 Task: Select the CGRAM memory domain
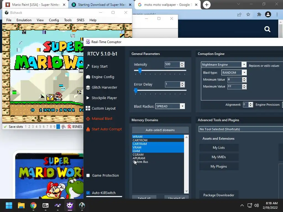tap(158, 155)
